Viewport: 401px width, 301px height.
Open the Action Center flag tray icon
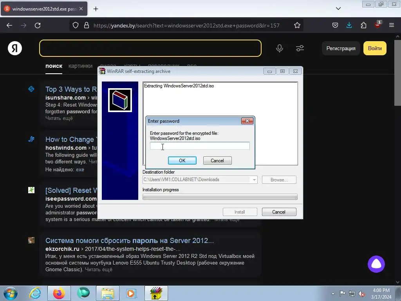pos(342,294)
